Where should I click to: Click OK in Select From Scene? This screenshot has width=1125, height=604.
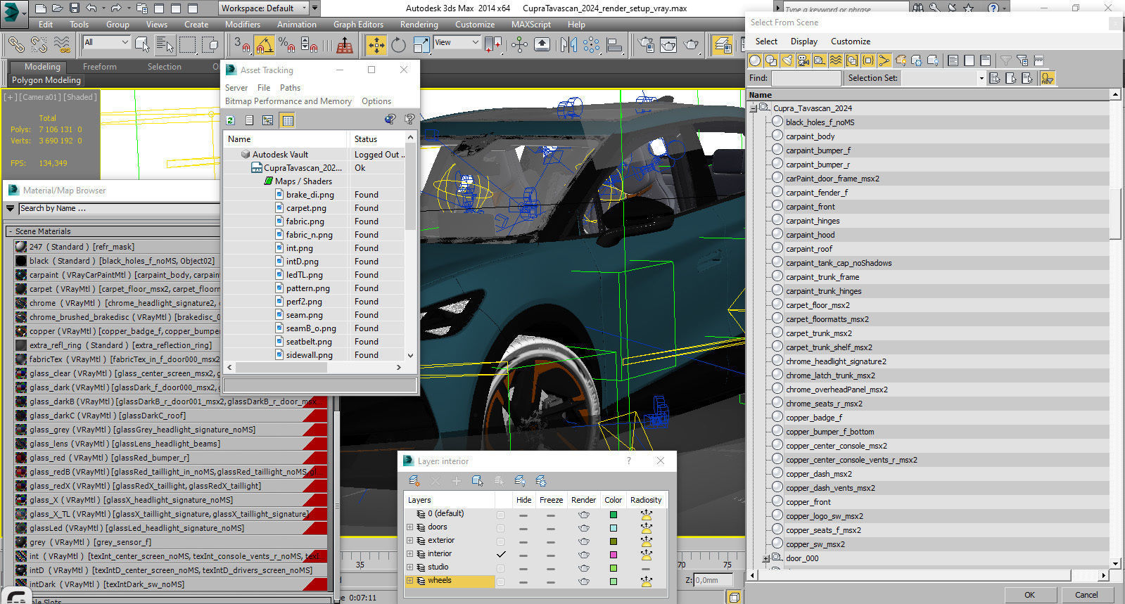coord(1029,594)
